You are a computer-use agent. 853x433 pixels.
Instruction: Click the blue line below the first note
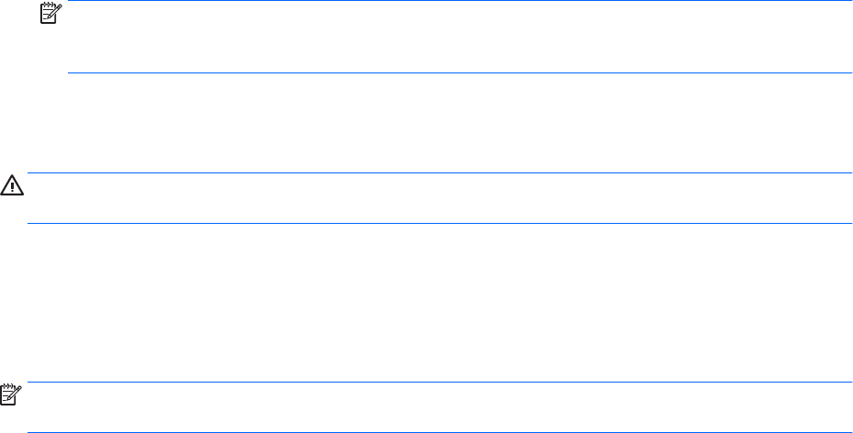pos(459,72)
